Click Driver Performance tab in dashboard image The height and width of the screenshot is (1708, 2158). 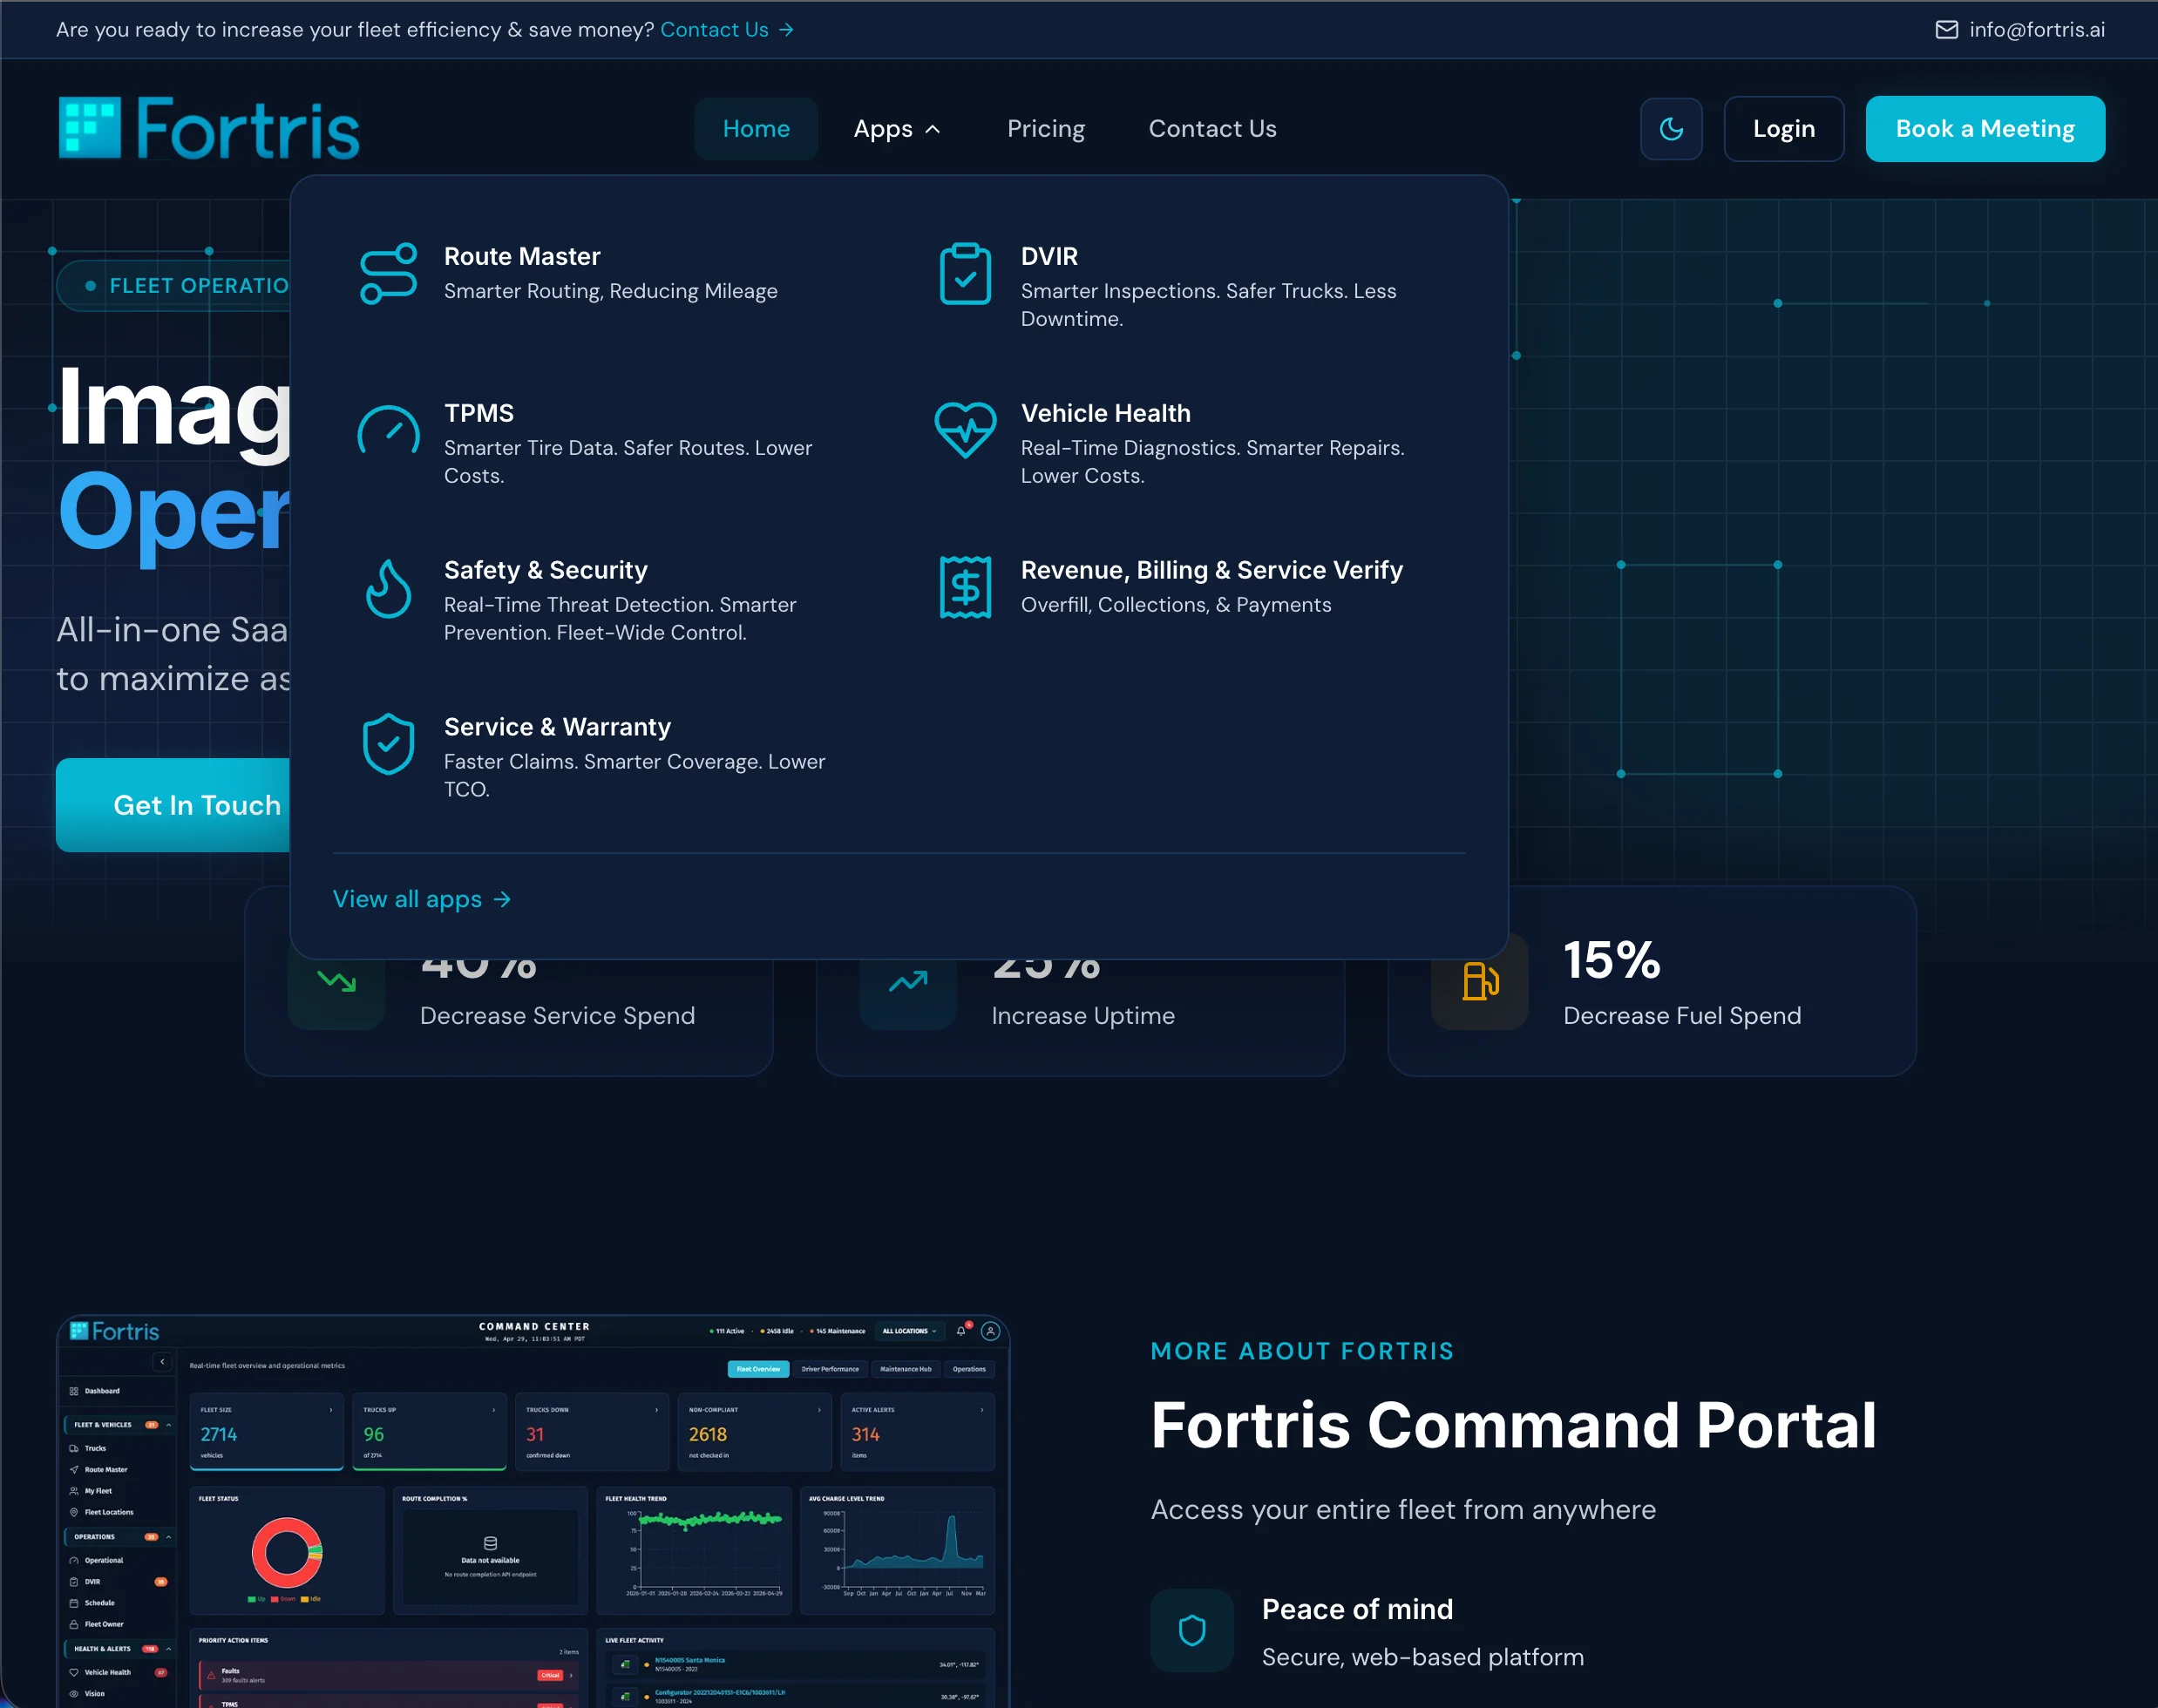pos(830,1369)
